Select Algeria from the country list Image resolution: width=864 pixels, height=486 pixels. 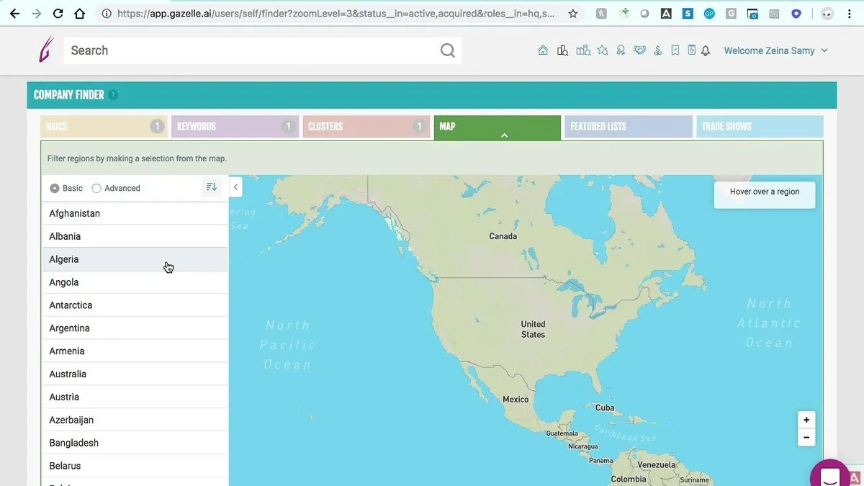(x=135, y=259)
